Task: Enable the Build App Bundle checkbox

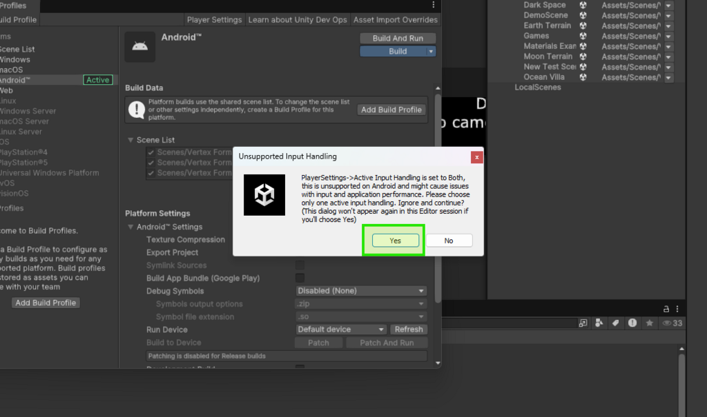Action: (x=300, y=278)
